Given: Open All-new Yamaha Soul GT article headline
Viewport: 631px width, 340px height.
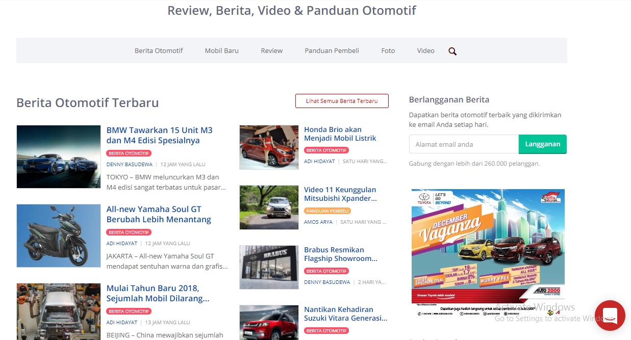Looking at the screenshot, I should [159, 214].
